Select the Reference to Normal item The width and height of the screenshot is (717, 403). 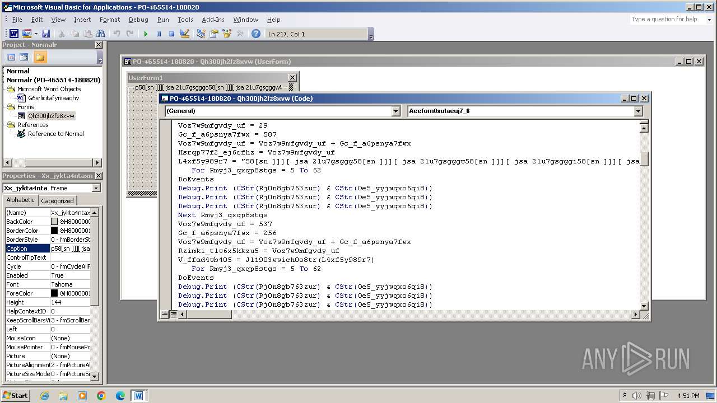pos(56,134)
